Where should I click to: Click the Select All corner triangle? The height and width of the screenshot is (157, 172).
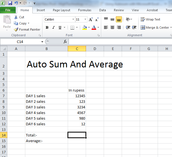tap(4, 49)
